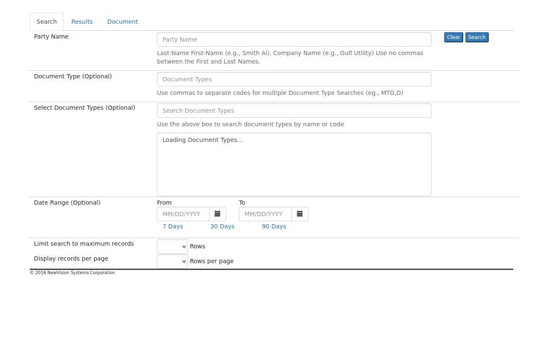Set date range to 30 Days
The image size is (543, 339).
click(222, 226)
